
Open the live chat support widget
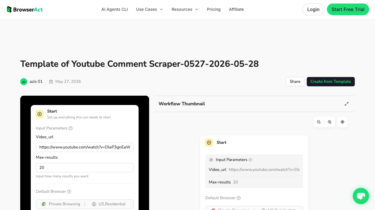(x=361, y=196)
